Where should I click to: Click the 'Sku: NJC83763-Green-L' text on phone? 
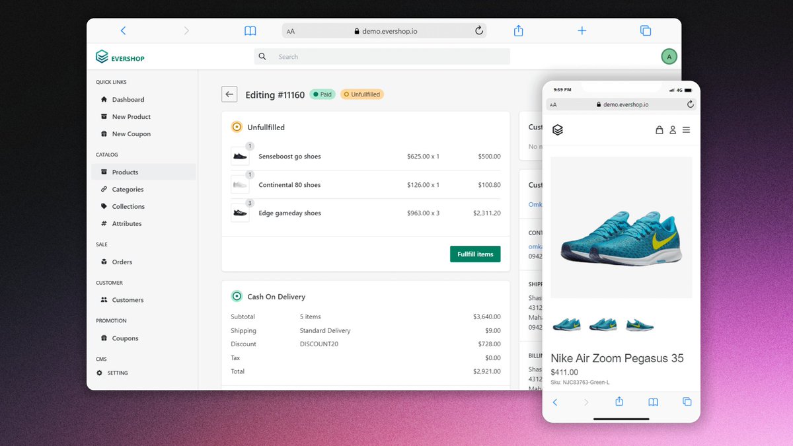[580, 383]
